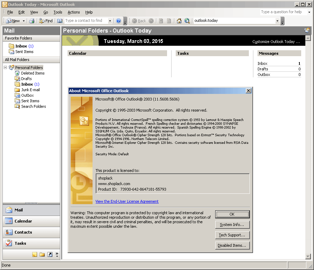314x270 pixels.
Task: Open the New item dropdown arrow
Action: point(24,21)
